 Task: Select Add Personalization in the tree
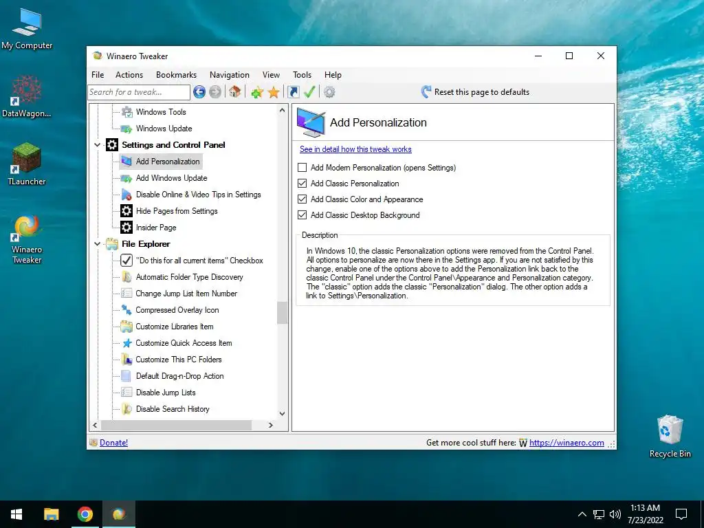point(168,162)
